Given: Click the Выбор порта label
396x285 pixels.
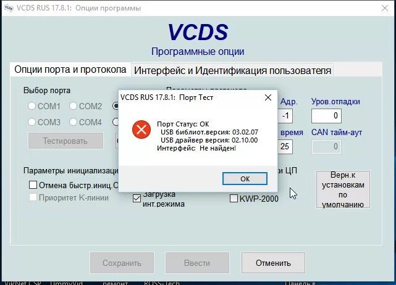Looking at the screenshot, I should pos(47,90).
